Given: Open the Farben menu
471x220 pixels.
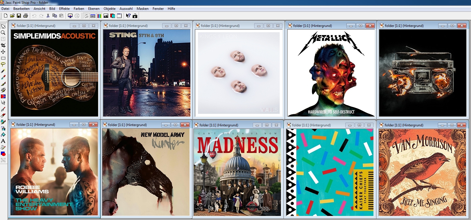Looking at the screenshot, I should tap(79, 9).
